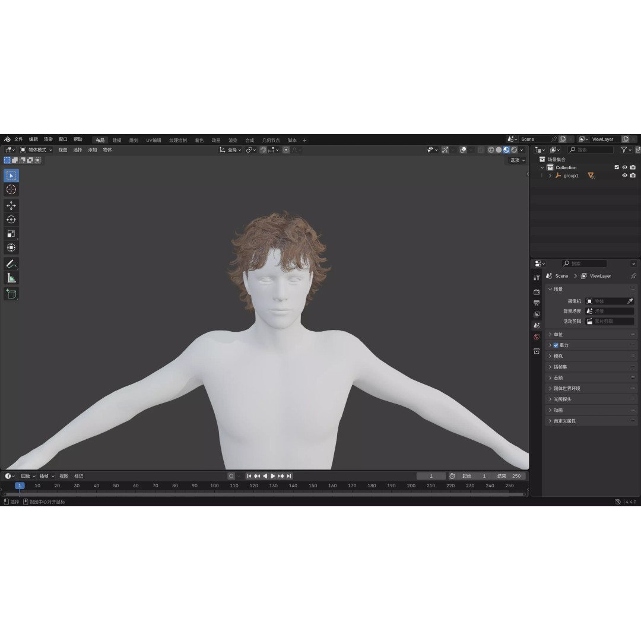Screen dimensions: 641x641
Task: Collapse the Collection tree node
Action: point(542,167)
